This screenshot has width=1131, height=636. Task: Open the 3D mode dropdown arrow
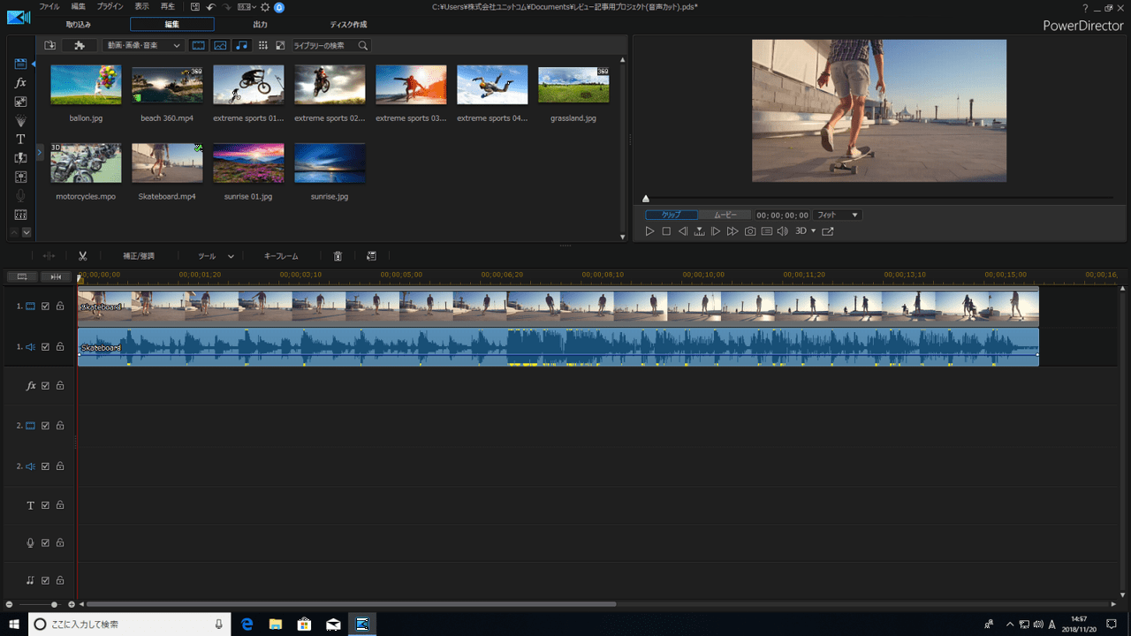[813, 231]
